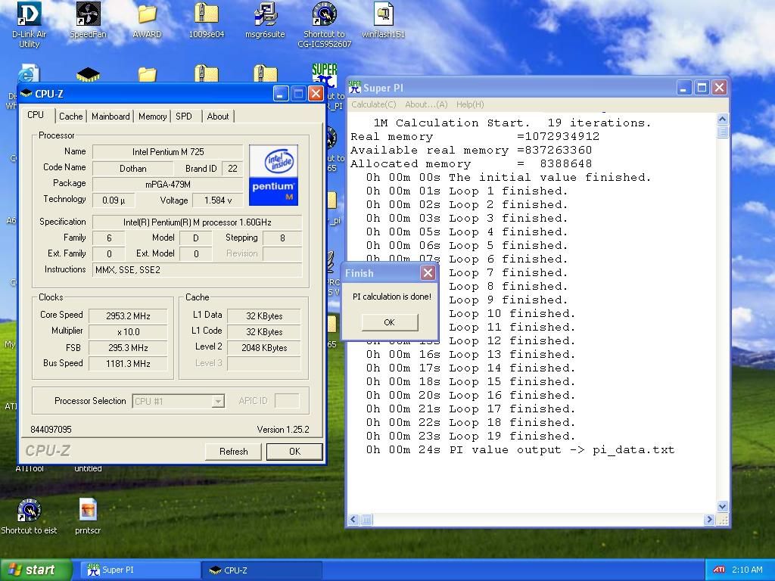
Task: Switch to the Cache tab in CPU-Z
Action: 70,116
